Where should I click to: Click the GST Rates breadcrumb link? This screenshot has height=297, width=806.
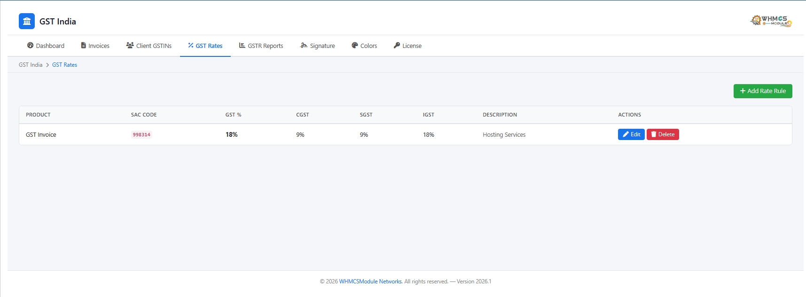click(x=64, y=65)
